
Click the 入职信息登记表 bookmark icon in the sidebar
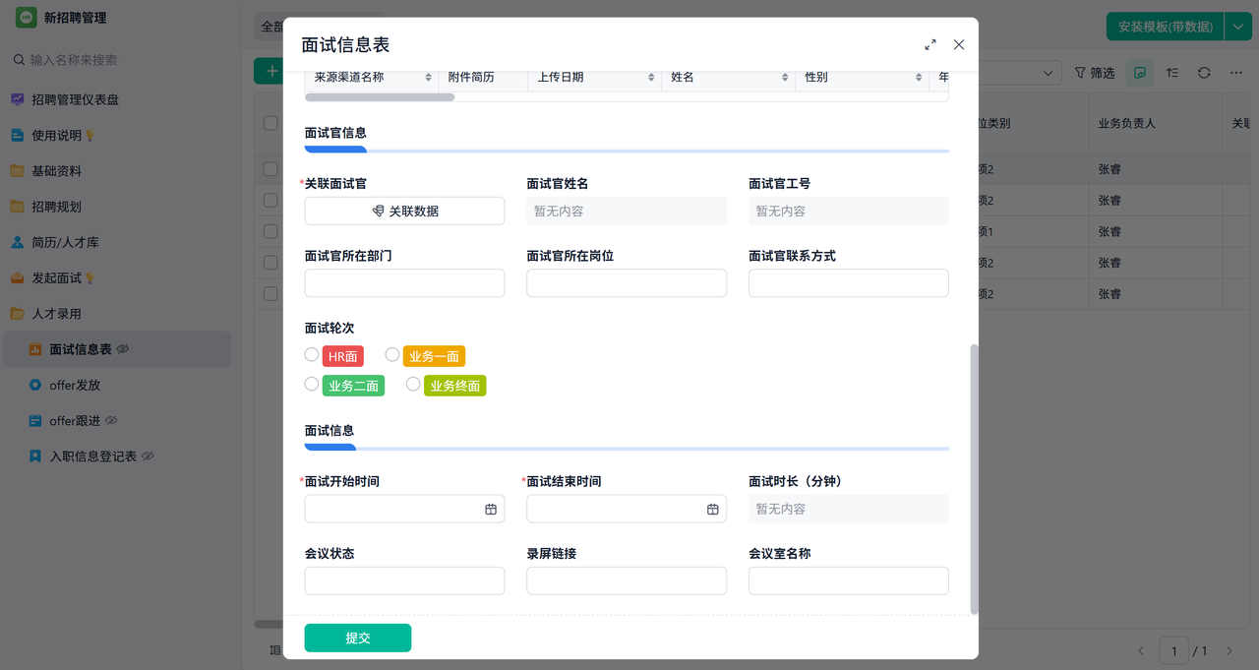[35, 457]
